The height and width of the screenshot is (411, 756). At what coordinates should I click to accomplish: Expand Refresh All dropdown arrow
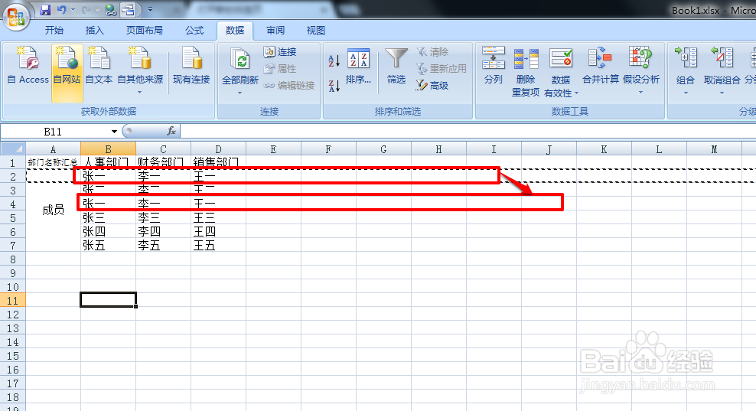tap(240, 93)
